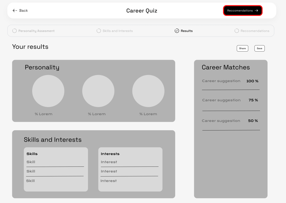Viewport: 286px width, 203px height.
Task: Open the Personality Assesment step
Action: tap(36, 31)
